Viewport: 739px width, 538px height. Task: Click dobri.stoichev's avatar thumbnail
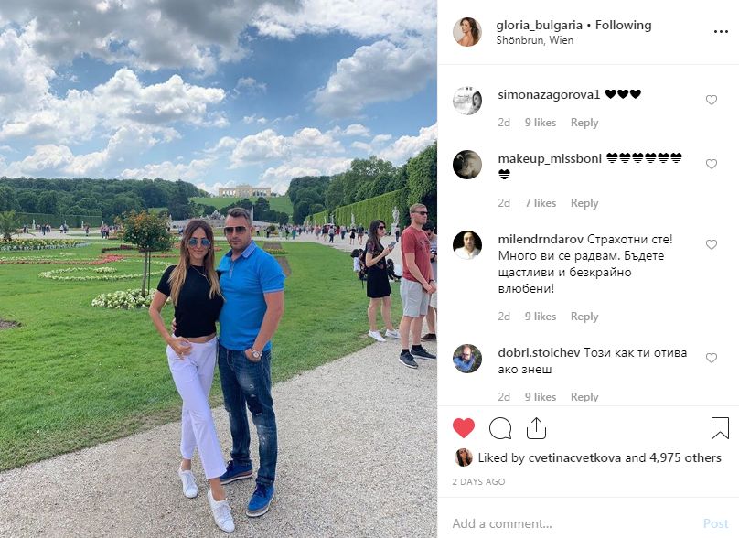pos(467,359)
